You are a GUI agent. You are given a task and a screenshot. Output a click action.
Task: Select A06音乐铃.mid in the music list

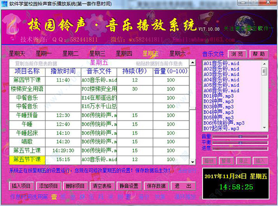[221, 91]
